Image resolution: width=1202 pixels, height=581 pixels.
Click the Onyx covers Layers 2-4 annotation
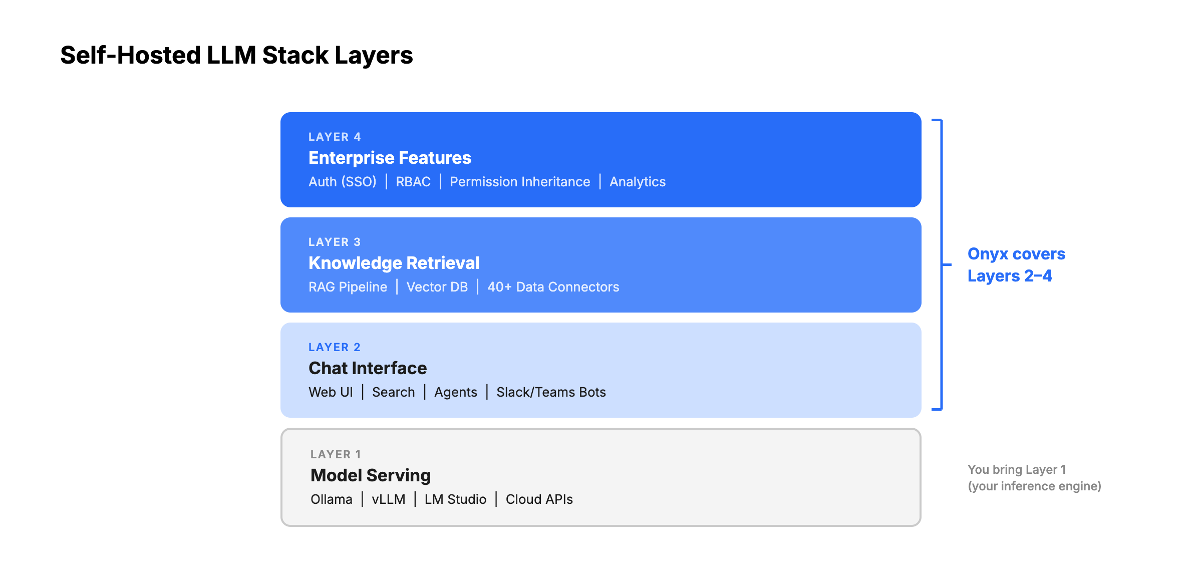(x=1016, y=265)
